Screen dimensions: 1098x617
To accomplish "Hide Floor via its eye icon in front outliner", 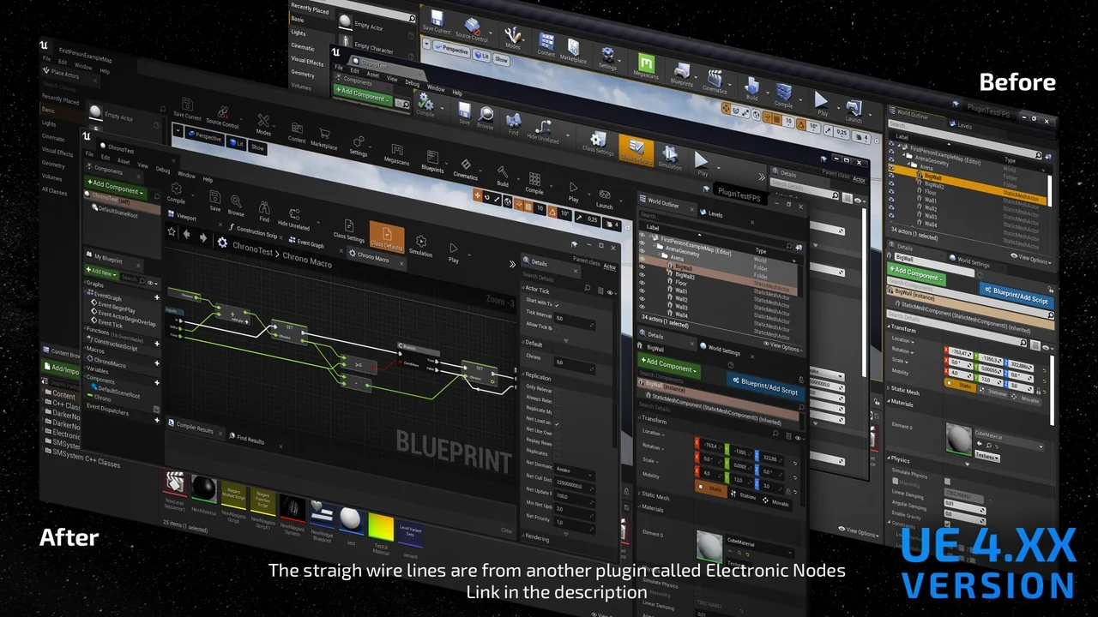I will 642,282.
